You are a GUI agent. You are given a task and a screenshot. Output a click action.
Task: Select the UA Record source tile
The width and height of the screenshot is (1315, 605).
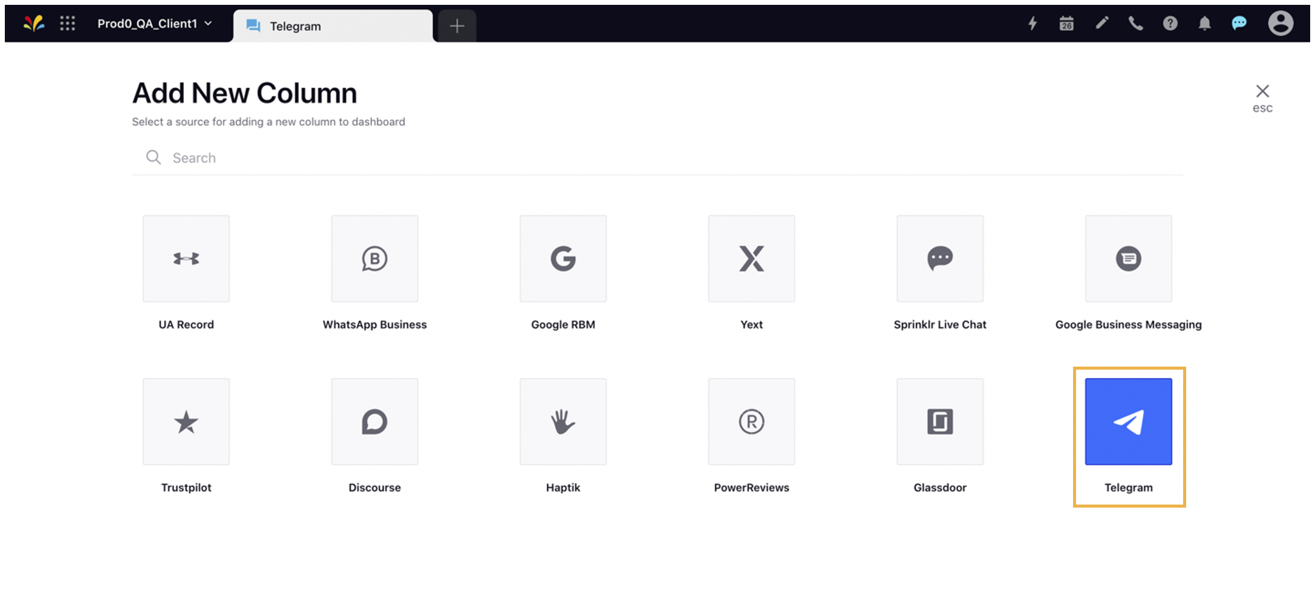tap(186, 258)
